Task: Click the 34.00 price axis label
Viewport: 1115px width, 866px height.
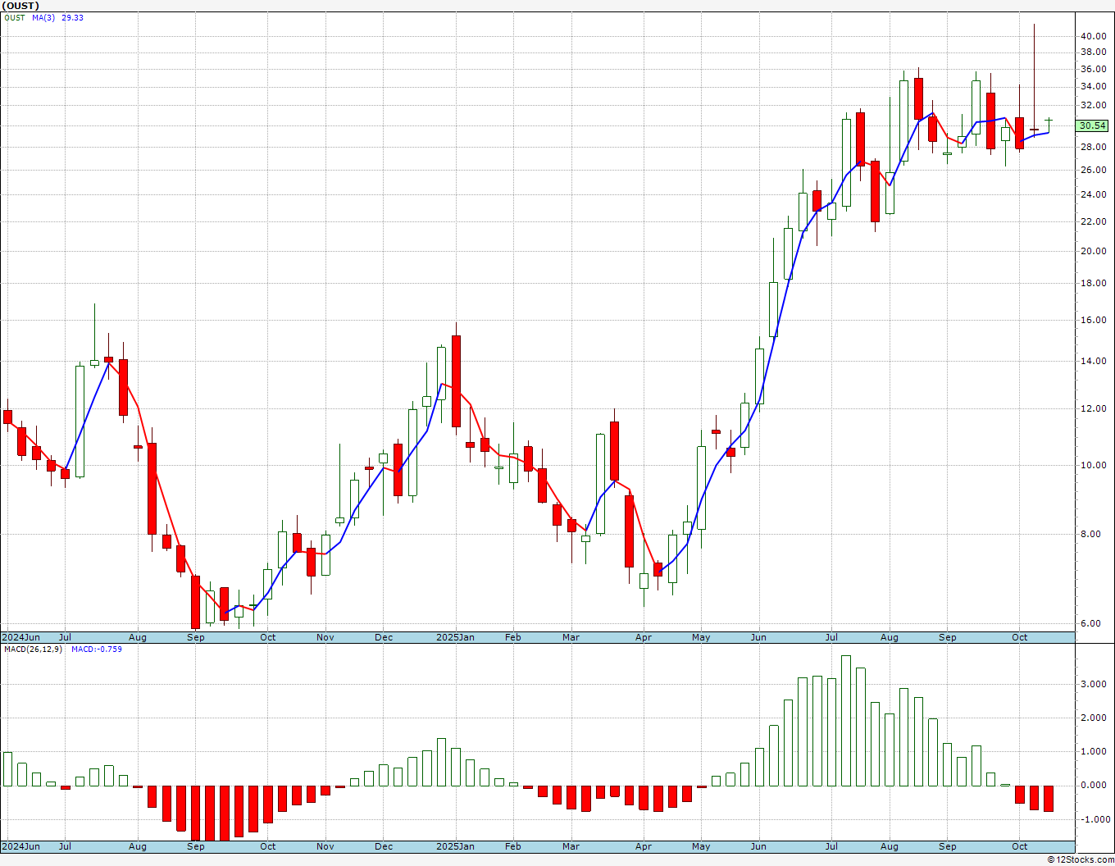Action: point(1093,86)
